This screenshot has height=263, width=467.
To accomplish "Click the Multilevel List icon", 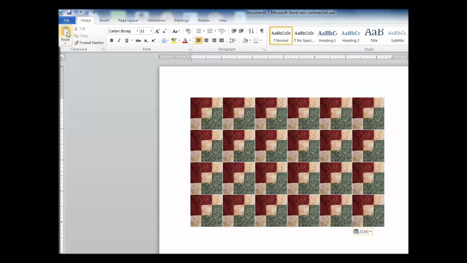I will 221,31.
